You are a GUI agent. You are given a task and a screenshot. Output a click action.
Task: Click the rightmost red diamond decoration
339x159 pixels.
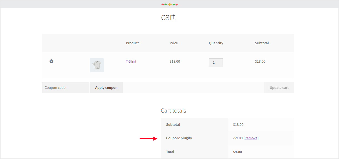click(x=176, y=4)
